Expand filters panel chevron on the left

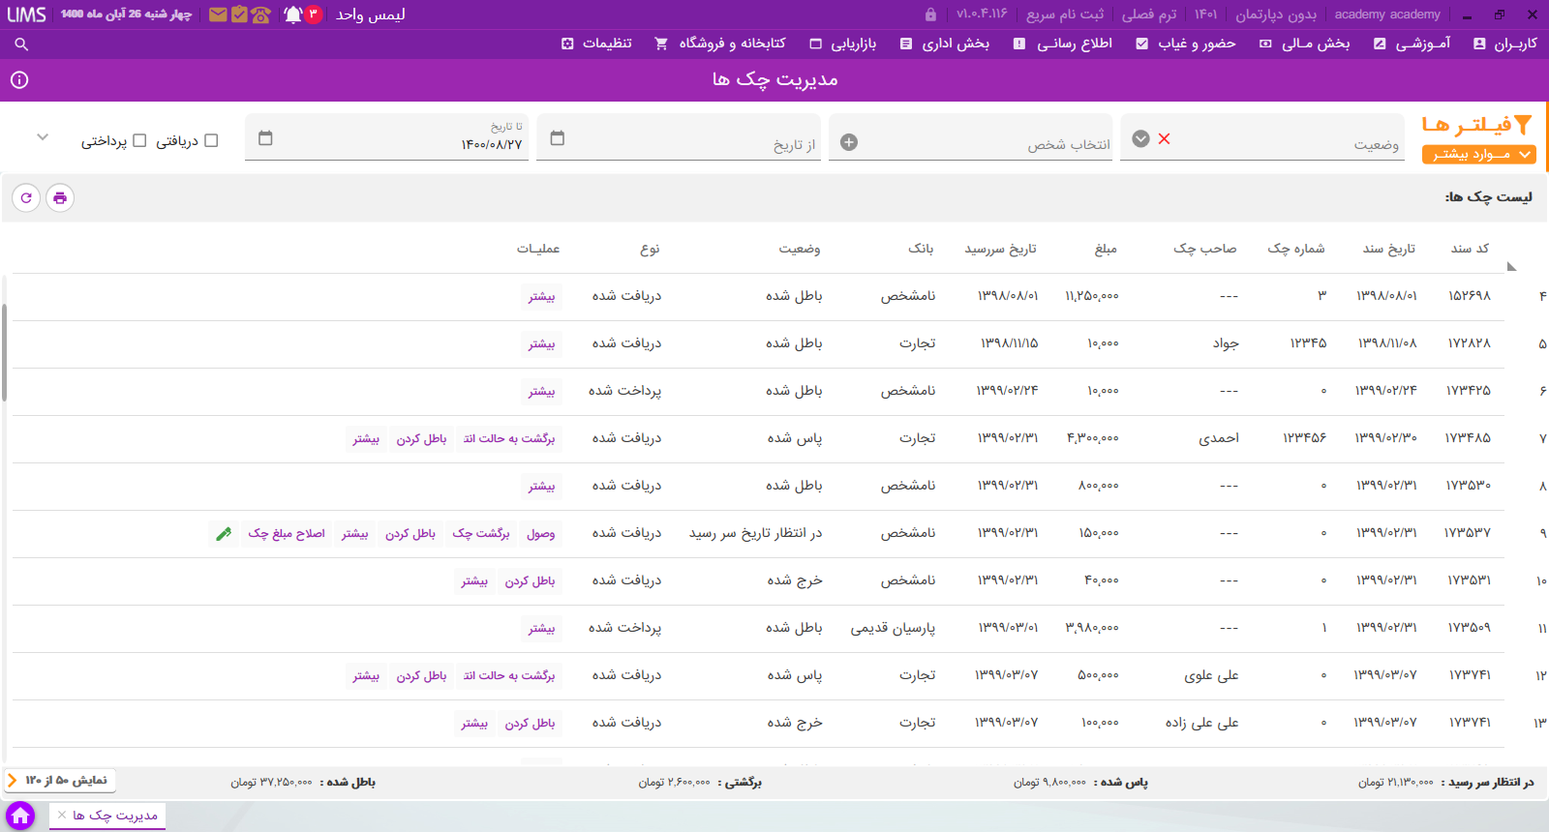click(x=42, y=137)
